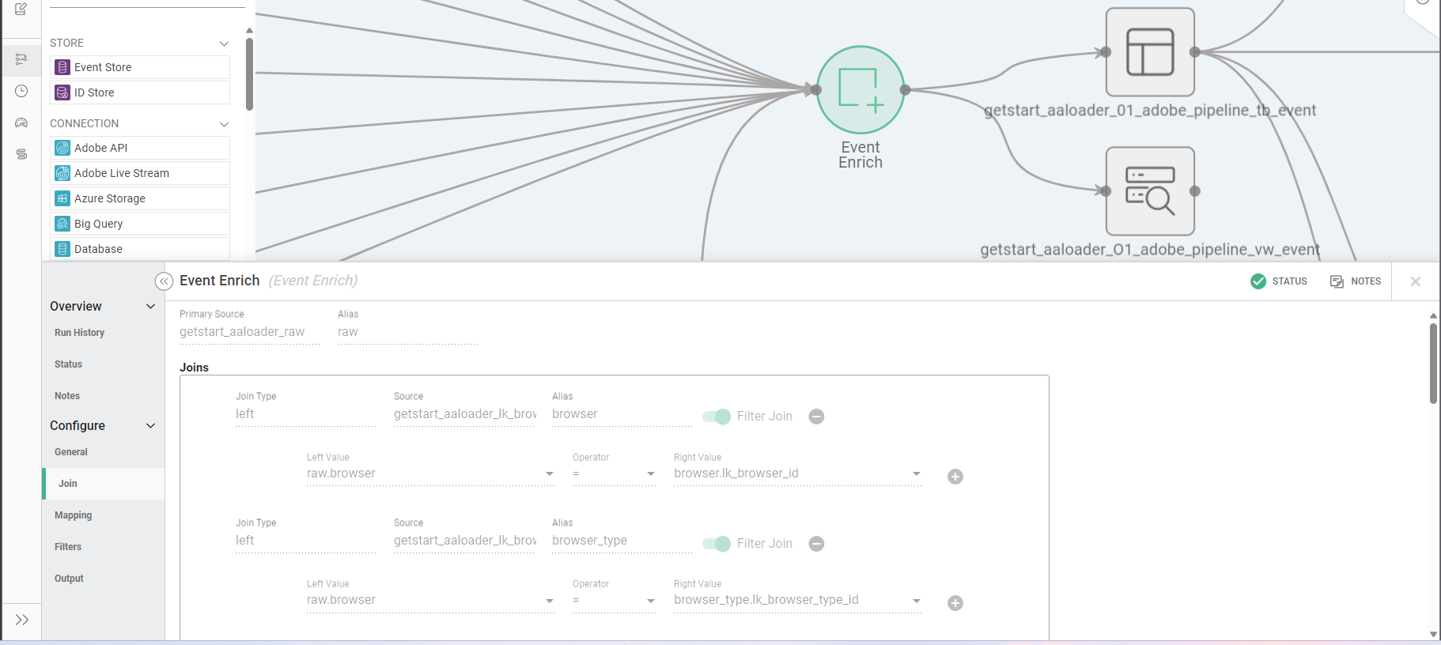Open Right Value dropdown browser.lk_browser_id

point(916,474)
